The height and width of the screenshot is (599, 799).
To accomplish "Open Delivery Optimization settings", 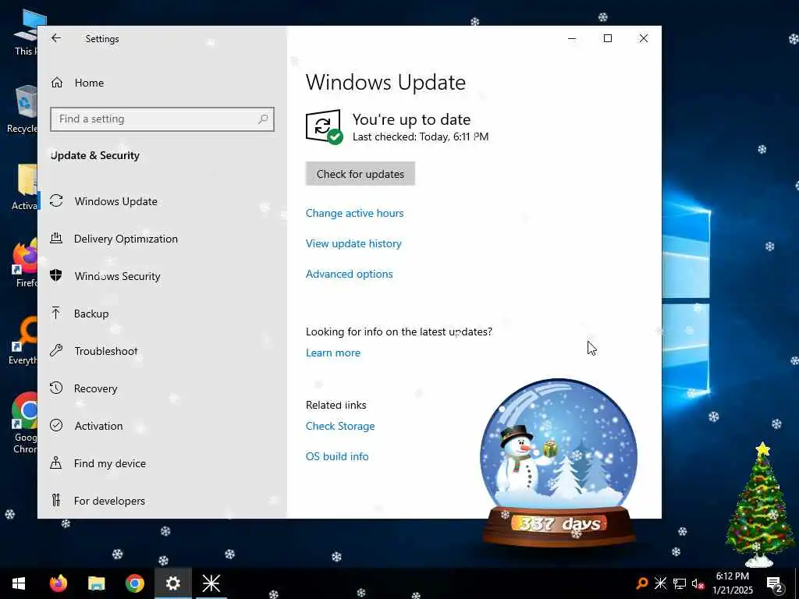I will 126,239.
